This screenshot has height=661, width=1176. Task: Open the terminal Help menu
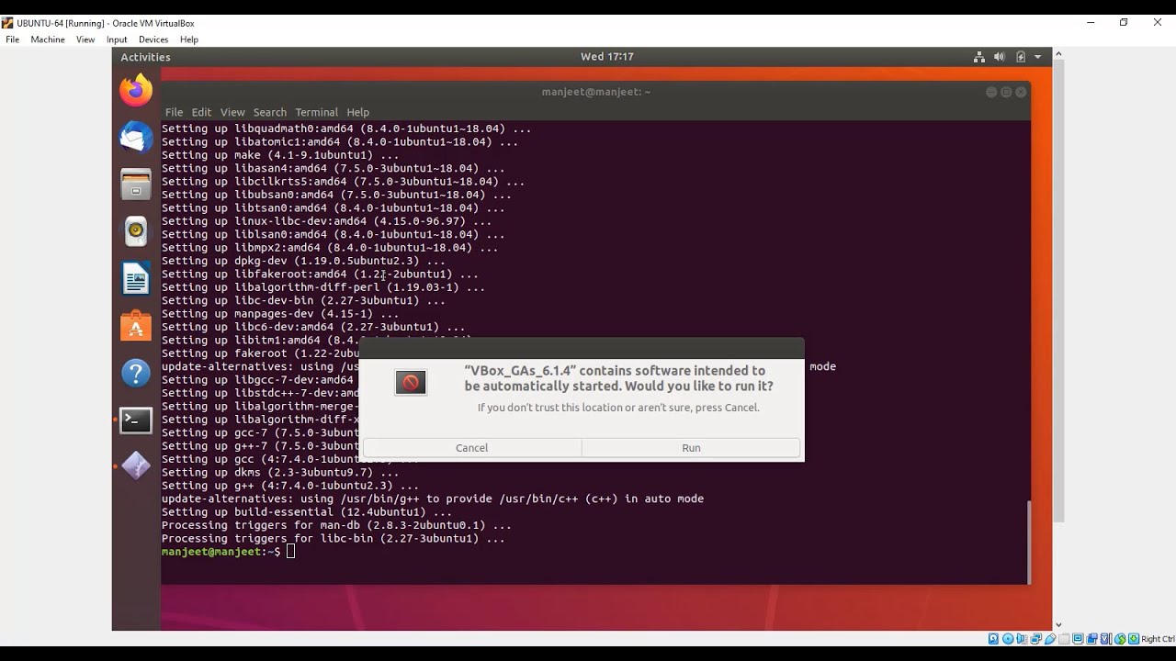(x=357, y=112)
